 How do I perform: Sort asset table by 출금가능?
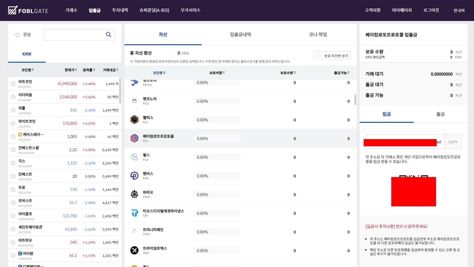pos(342,73)
